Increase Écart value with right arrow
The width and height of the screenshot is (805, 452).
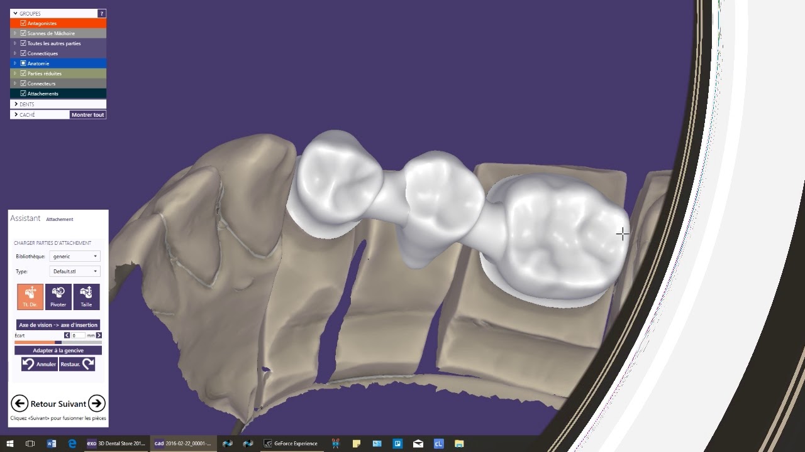point(99,335)
